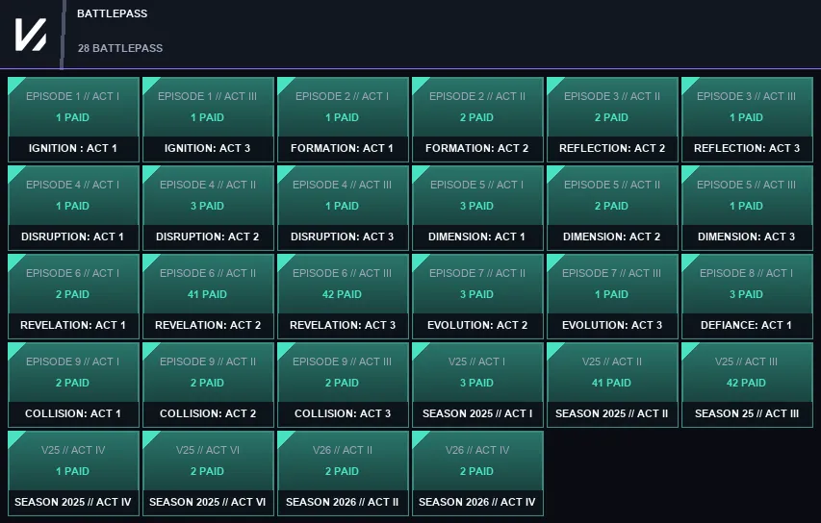Select Evolution: Act 2 battlepass card

point(477,296)
